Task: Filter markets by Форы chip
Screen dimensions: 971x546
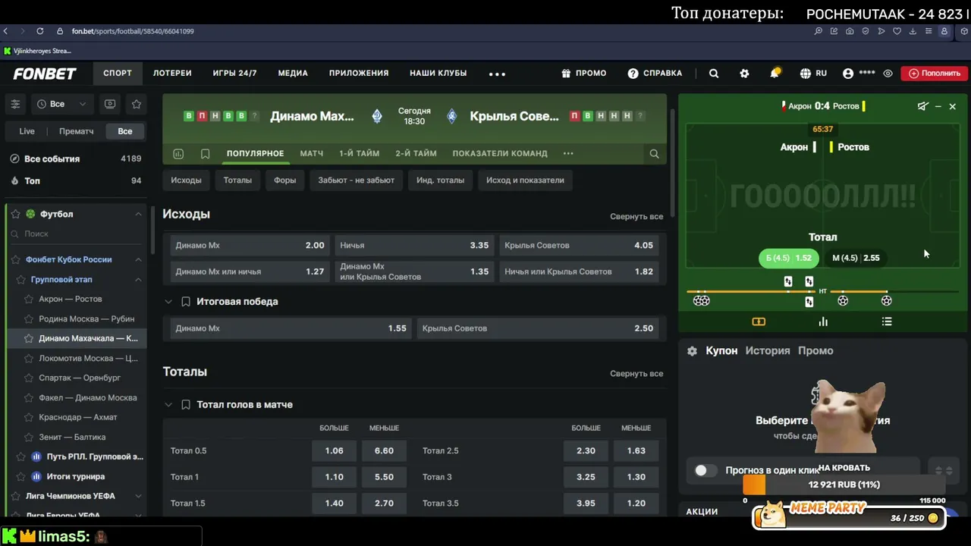Action: (285, 180)
